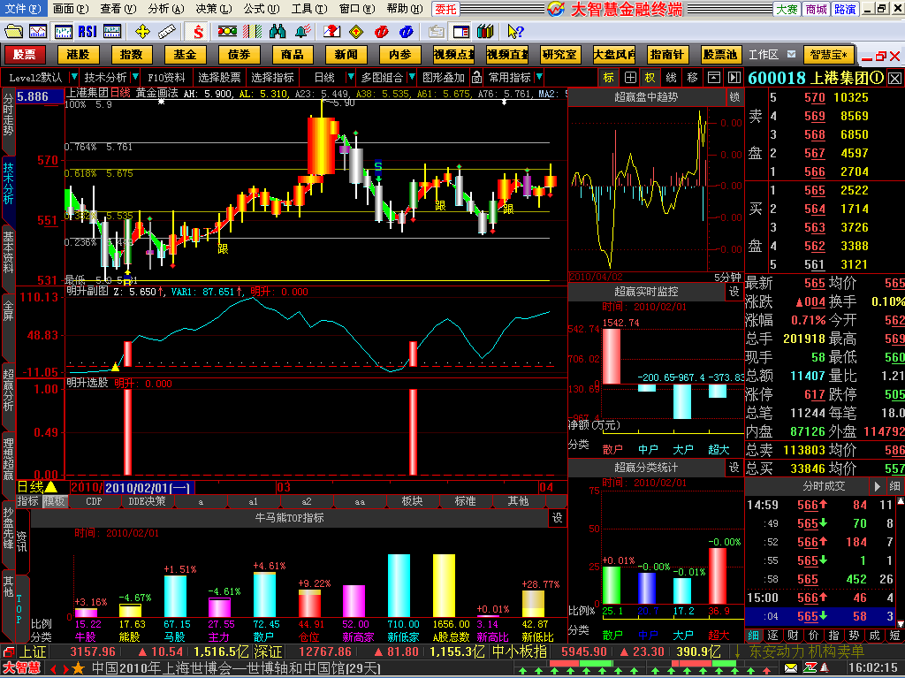Click the red dollar sign icon
This screenshot has width=905, height=678.
(x=199, y=32)
